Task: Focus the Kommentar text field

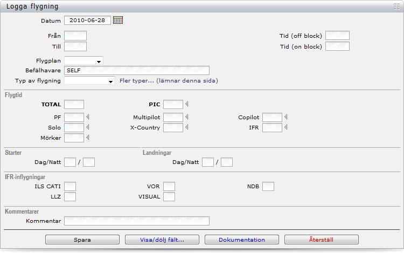Action: [x=137, y=221]
